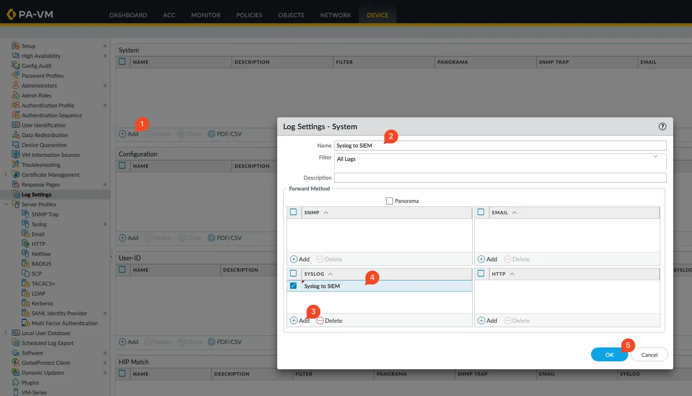Click into the Description text field
Screen dimensions: 692x396
pos(500,178)
